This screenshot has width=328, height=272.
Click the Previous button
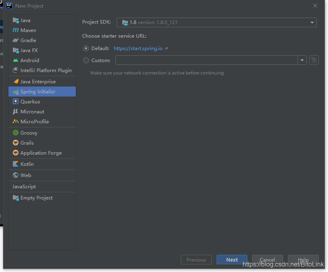196,260
